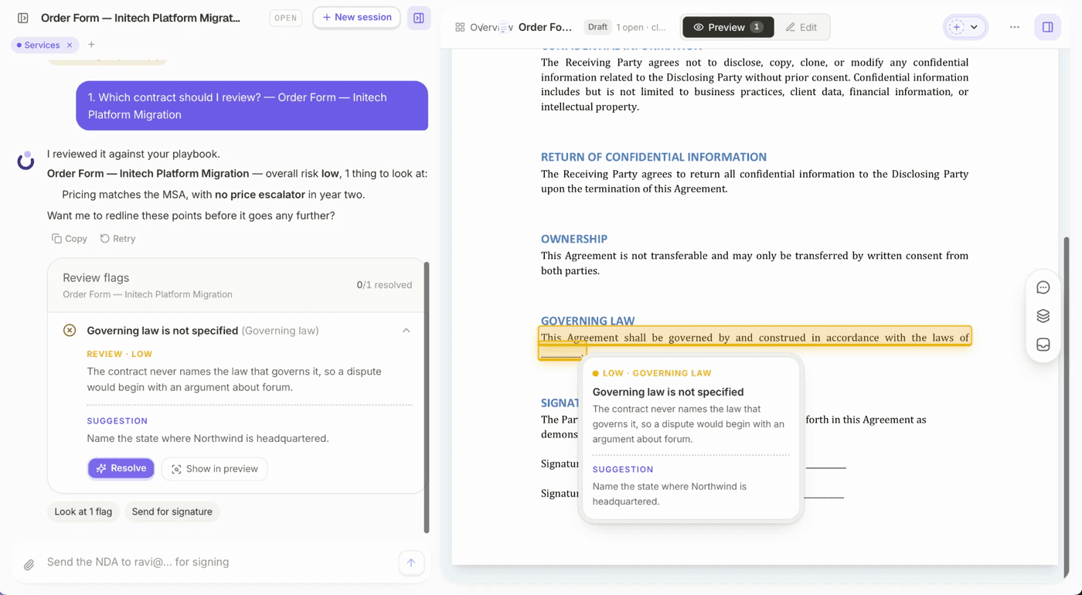Screen dimensions: 1082x595
Task: Click the chat panel vertical scrollbar
Action: click(427, 397)
